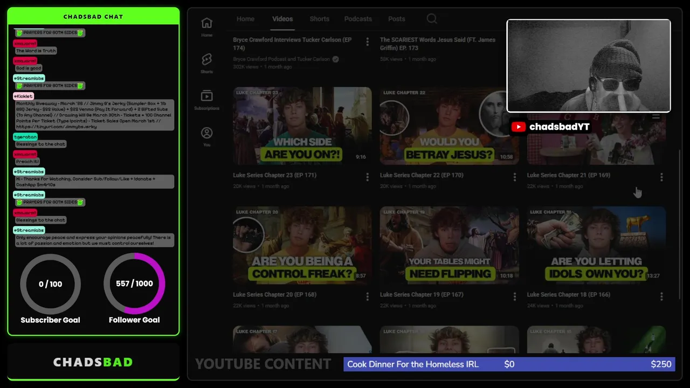Open Bryce Crawford Interviews Tucker Carlson video title
The width and height of the screenshot is (690, 388).
coord(292,44)
